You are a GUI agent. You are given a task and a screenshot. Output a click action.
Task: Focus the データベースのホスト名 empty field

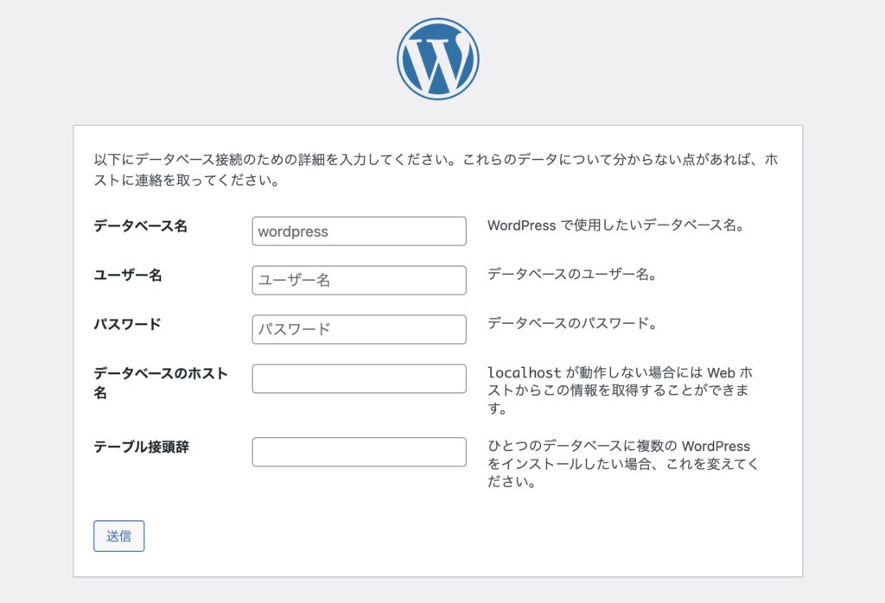click(359, 378)
